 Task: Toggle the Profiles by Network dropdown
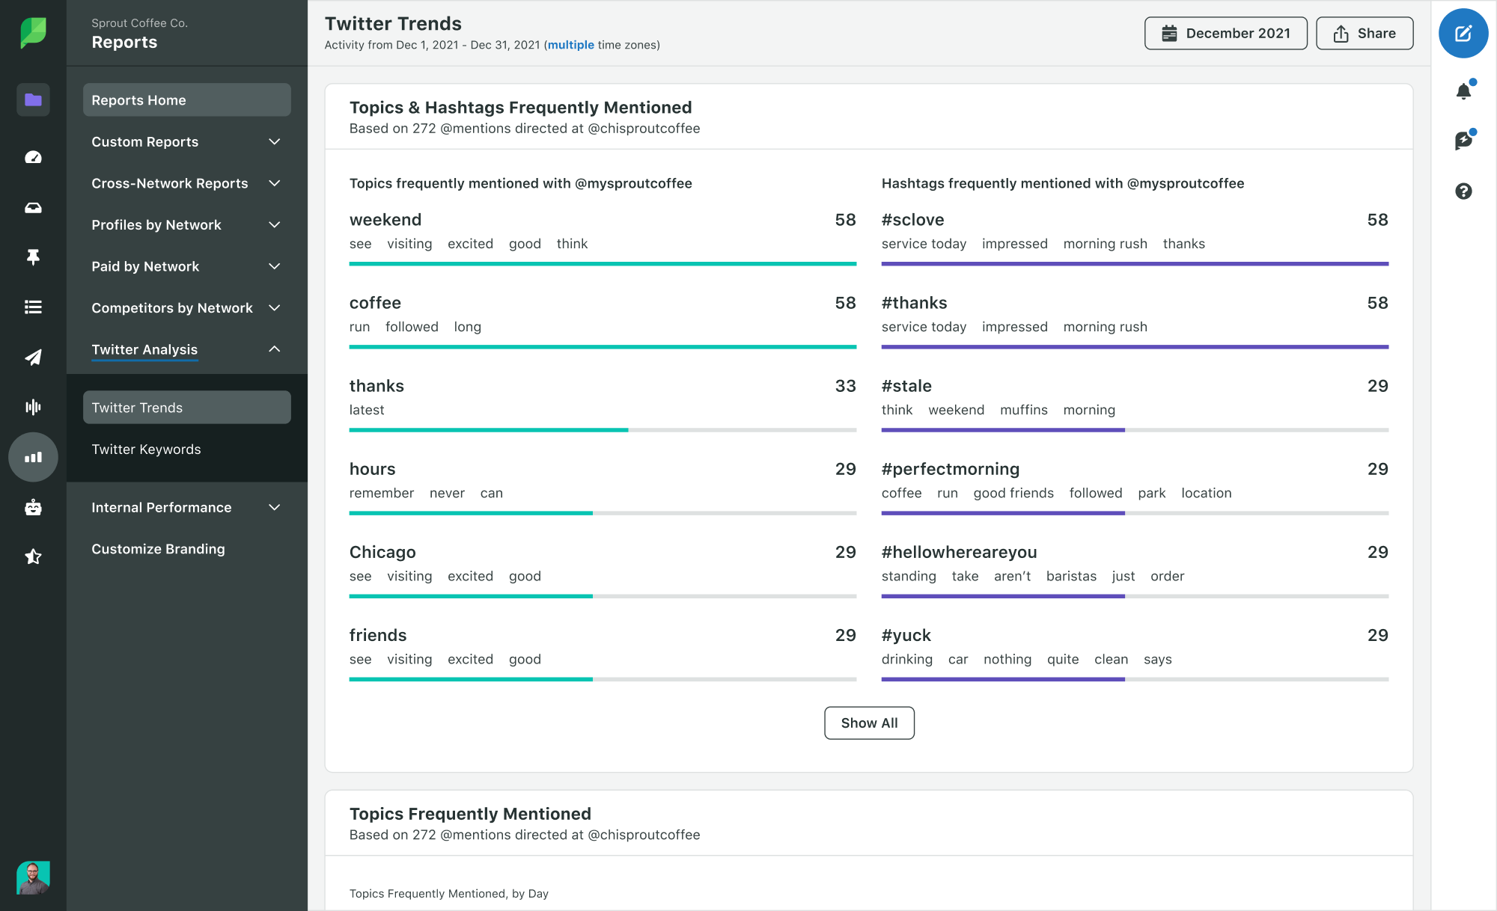pos(187,224)
